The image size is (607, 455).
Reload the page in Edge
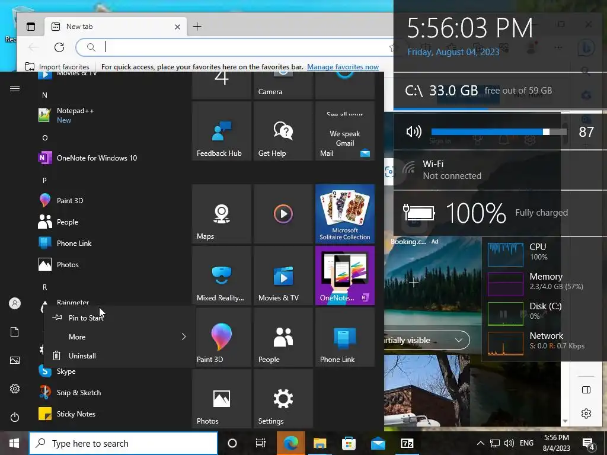(59, 47)
